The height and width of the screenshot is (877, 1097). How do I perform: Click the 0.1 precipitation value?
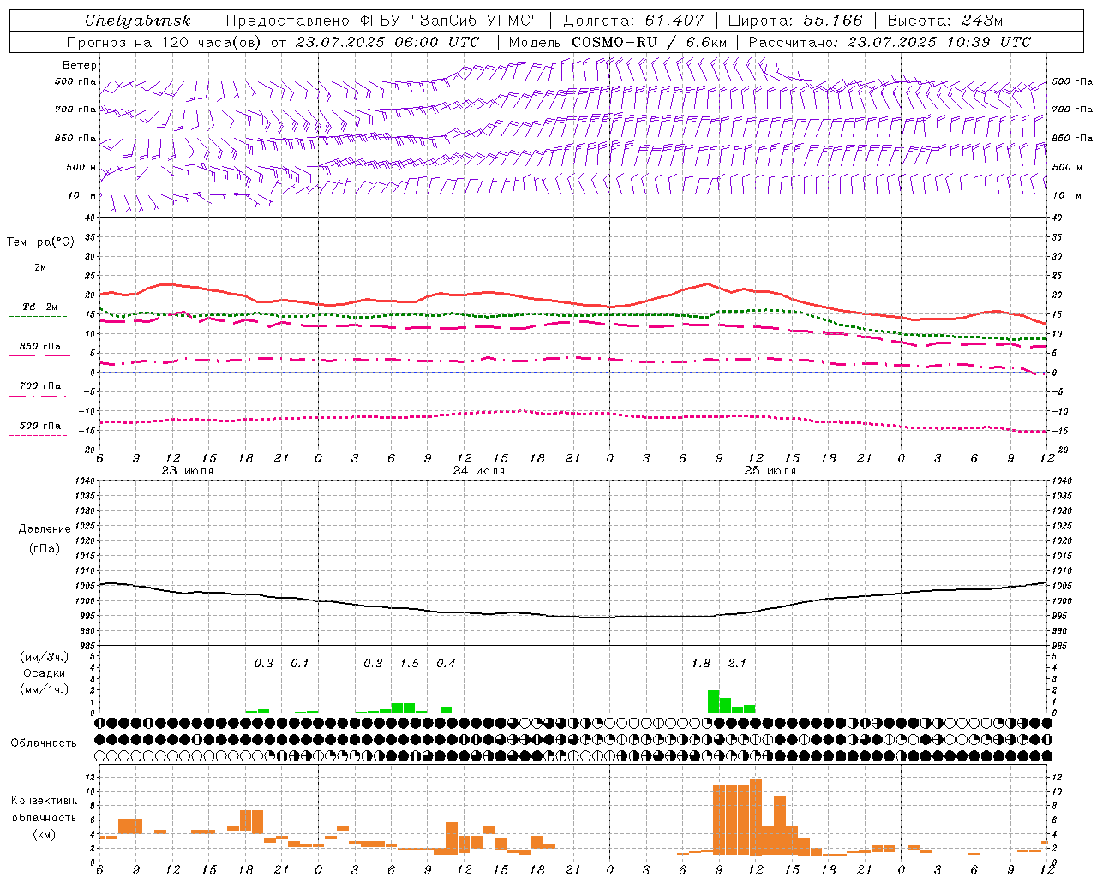(299, 663)
